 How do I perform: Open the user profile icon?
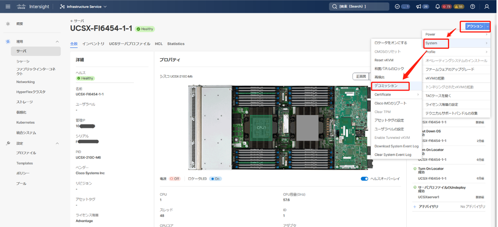(487, 6)
